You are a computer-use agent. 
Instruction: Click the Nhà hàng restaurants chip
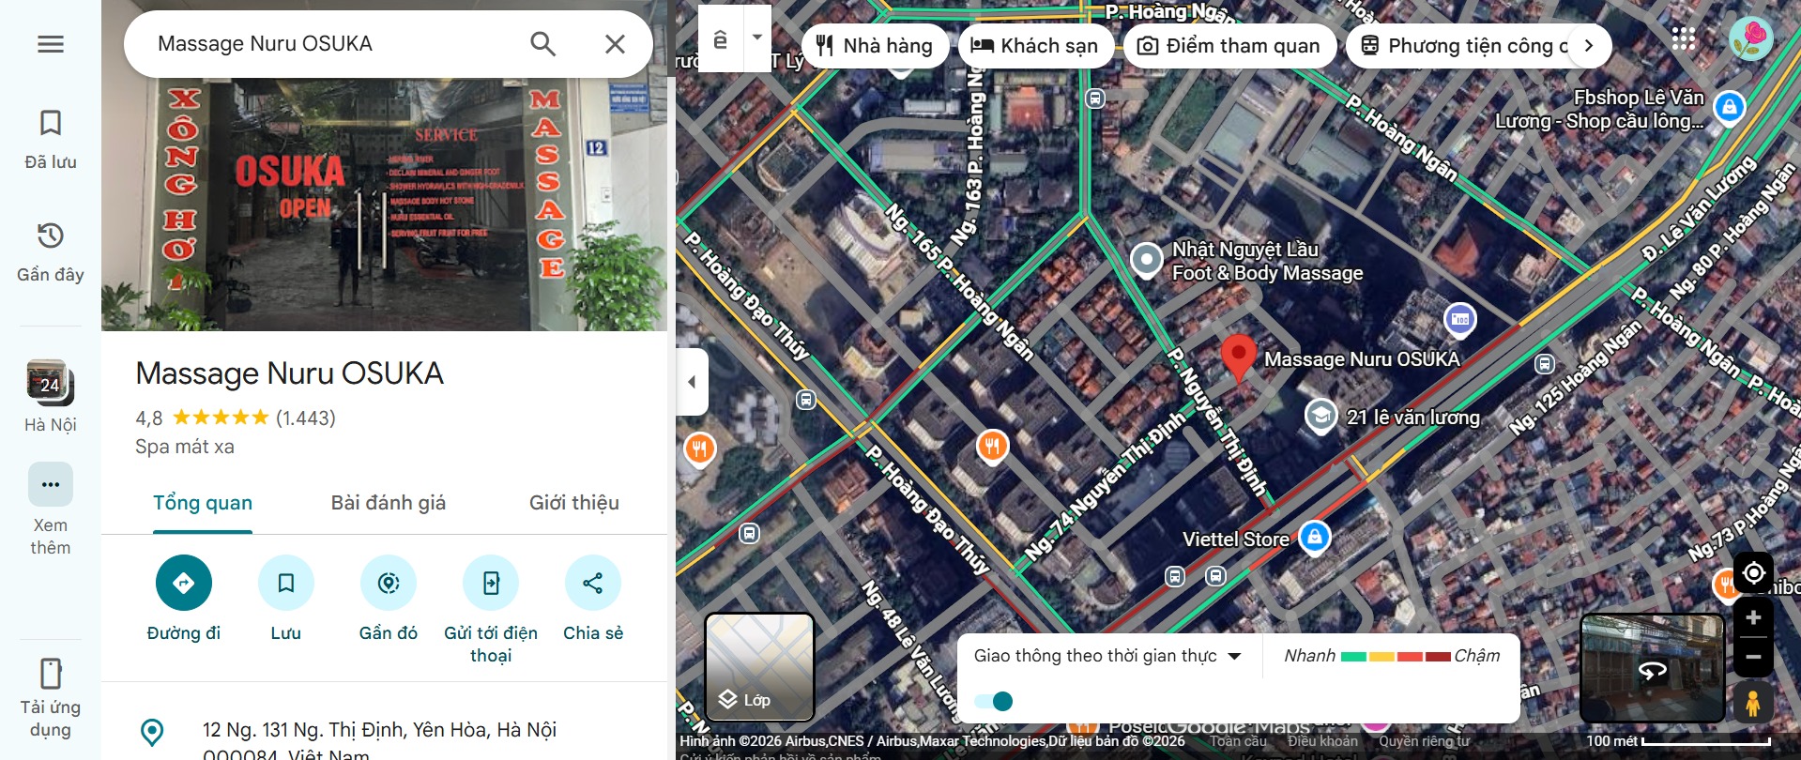pyautogui.click(x=874, y=45)
